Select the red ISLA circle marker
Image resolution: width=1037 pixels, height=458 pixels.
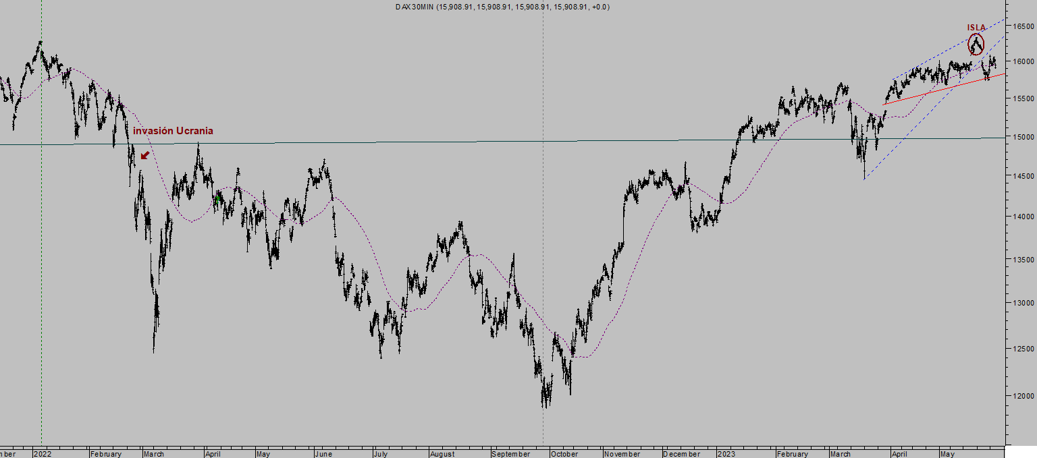(x=976, y=45)
